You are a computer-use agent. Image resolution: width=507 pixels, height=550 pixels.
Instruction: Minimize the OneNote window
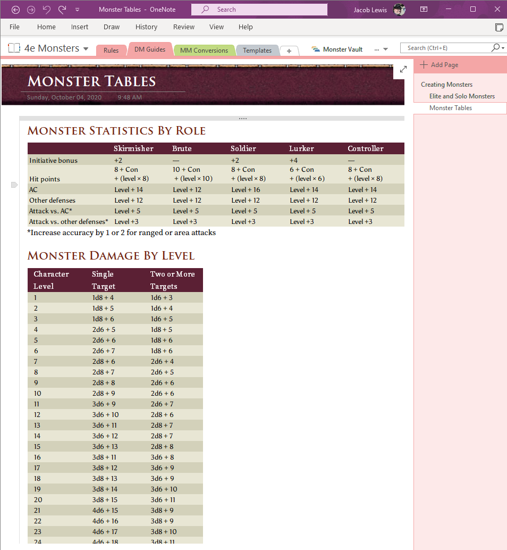click(449, 10)
